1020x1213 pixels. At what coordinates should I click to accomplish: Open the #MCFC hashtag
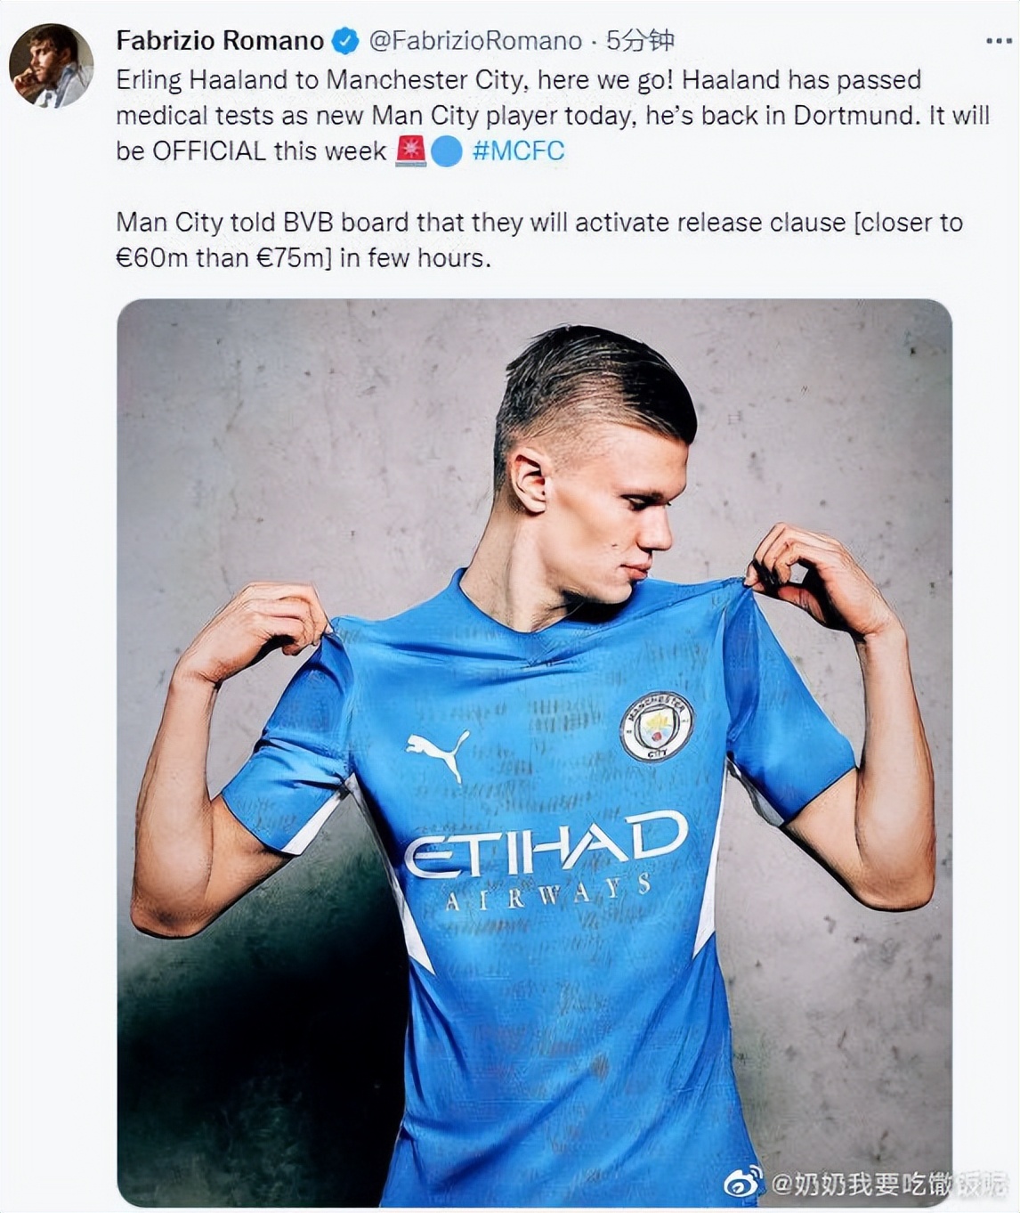point(518,151)
